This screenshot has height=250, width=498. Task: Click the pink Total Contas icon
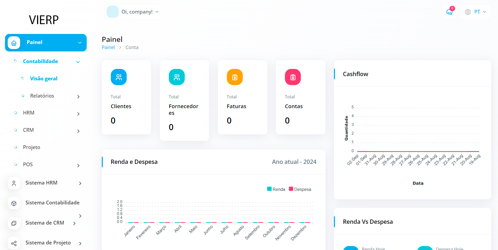click(x=293, y=77)
